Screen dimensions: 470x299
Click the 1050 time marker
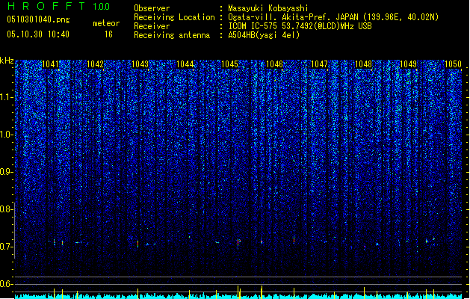[x=453, y=64]
